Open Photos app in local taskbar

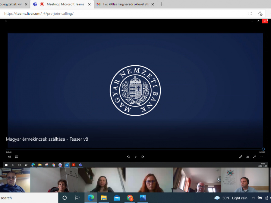point(143,198)
